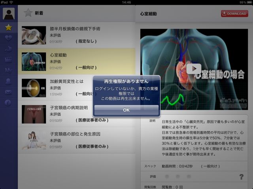253x189 pixels.
Task: Click the star icon beside 新着 header
Action: pyautogui.click(x=28, y=13)
